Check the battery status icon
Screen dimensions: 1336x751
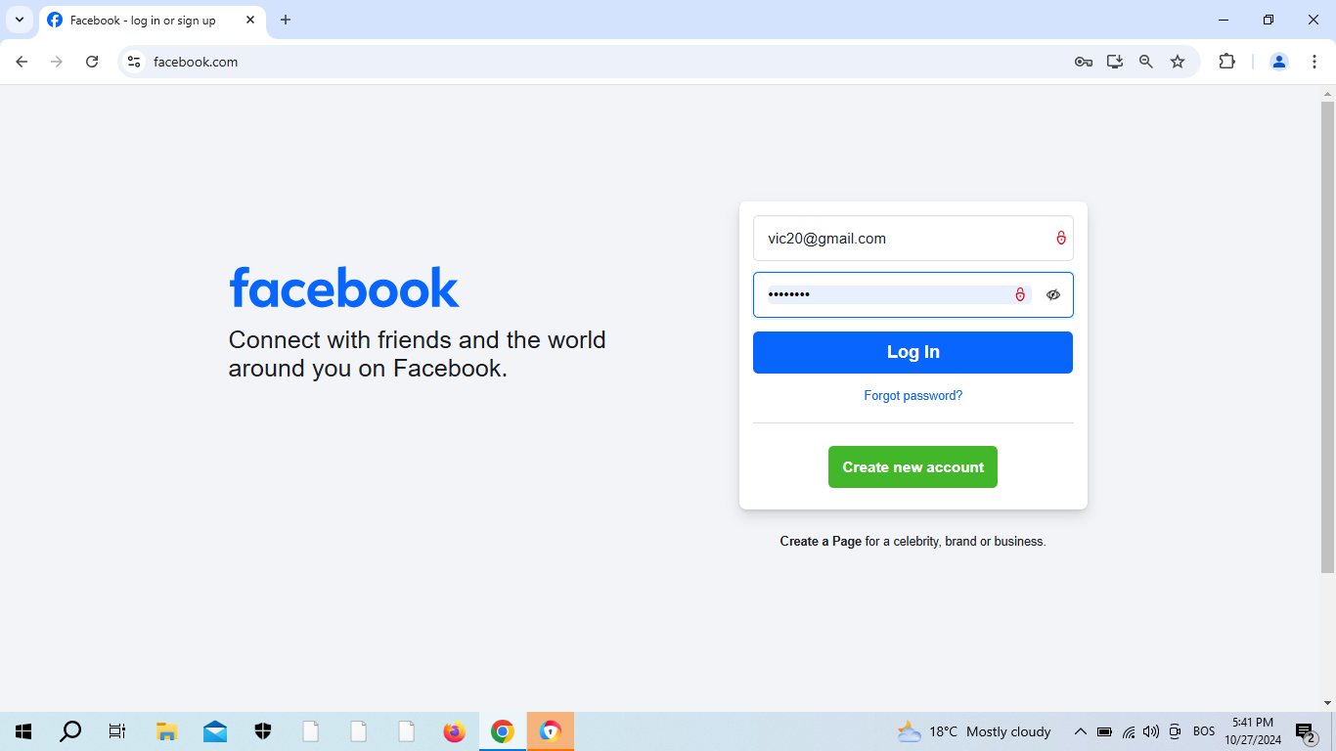coord(1104,731)
